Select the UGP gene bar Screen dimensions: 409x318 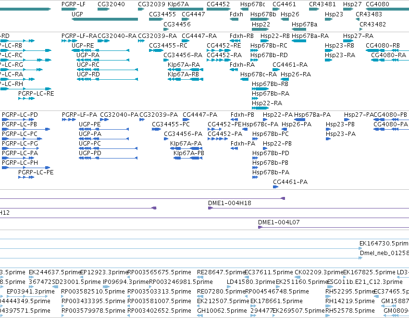(105, 19)
